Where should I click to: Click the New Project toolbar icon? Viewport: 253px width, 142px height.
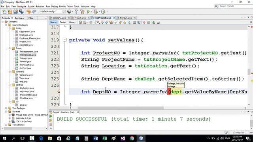point(10,11)
